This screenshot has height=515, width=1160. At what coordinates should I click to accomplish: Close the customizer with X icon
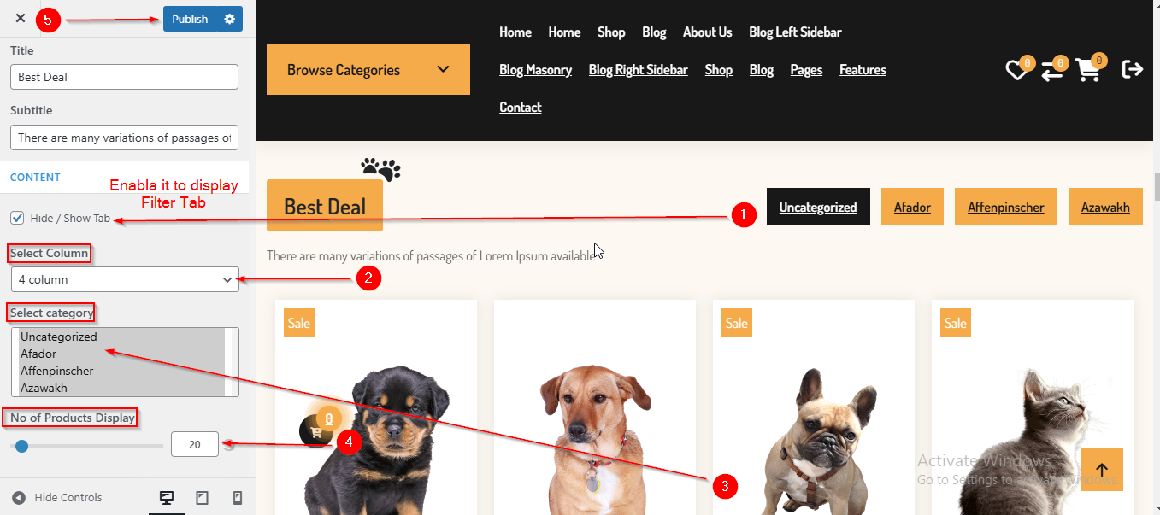pyautogui.click(x=21, y=18)
